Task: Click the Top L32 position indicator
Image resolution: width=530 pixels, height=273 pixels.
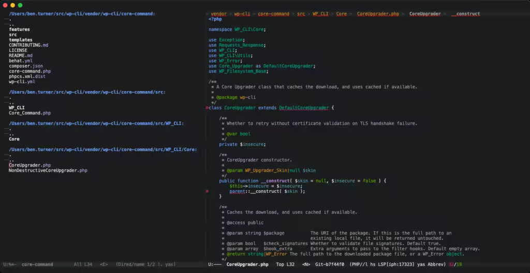Action: pos(285,264)
